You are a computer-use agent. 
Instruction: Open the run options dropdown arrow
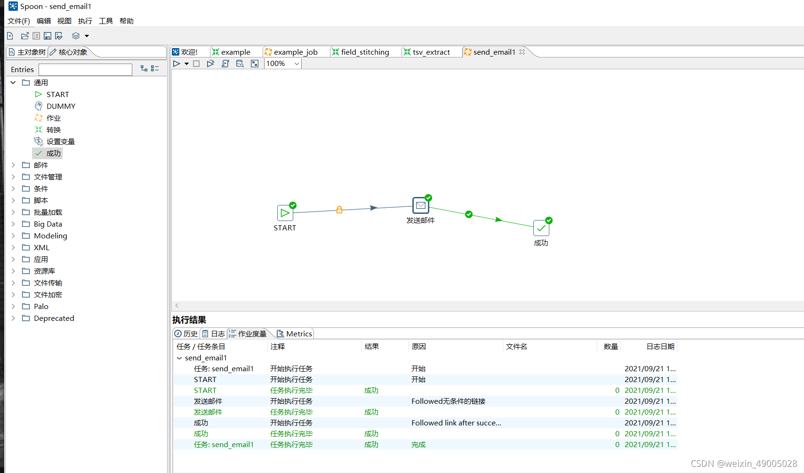click(186, 64)
